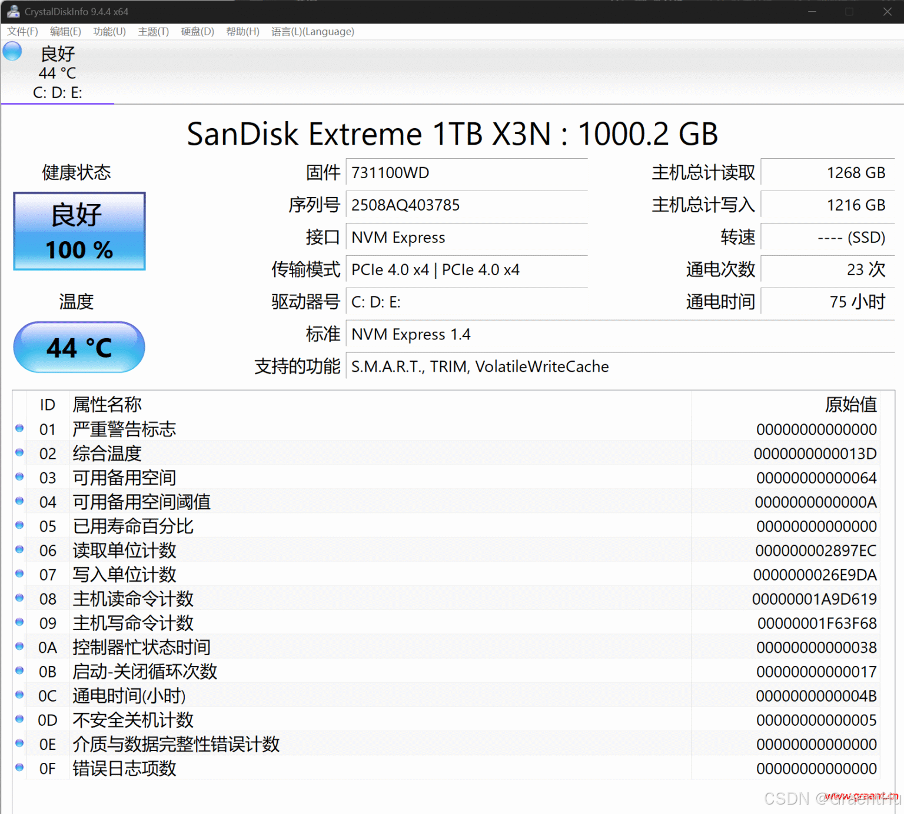Open the 编辑(E) menu

click(65, 32)
